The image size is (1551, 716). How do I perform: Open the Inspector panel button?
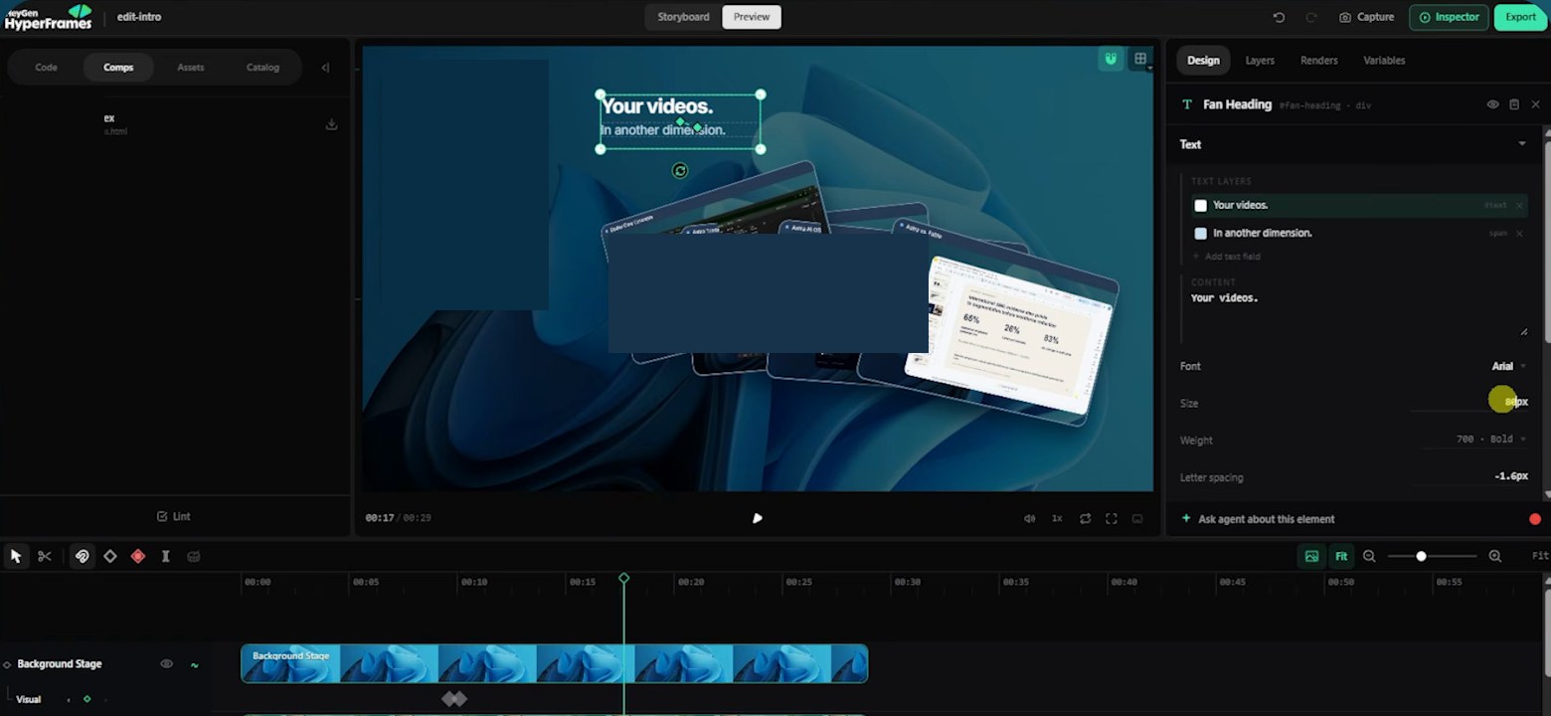(x=1450, y=17)
